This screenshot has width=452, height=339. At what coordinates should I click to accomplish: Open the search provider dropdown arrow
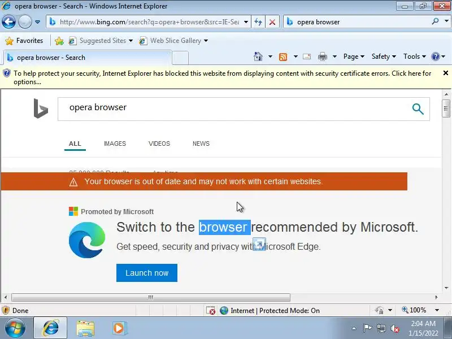point(446,21)
